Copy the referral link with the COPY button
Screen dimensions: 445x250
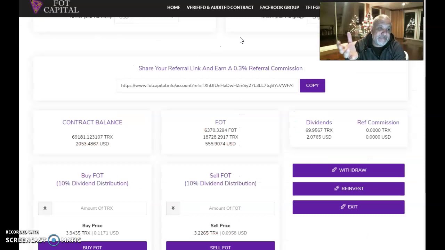312,85
